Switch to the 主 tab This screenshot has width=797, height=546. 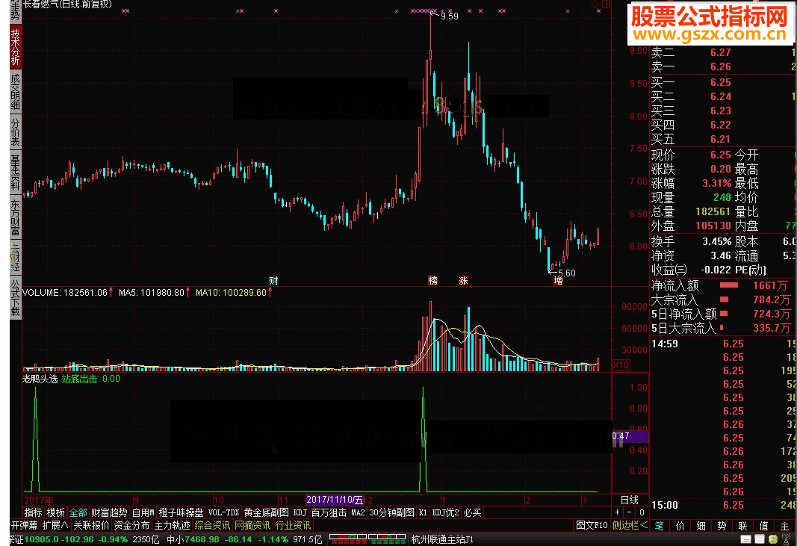coord(784,526)
